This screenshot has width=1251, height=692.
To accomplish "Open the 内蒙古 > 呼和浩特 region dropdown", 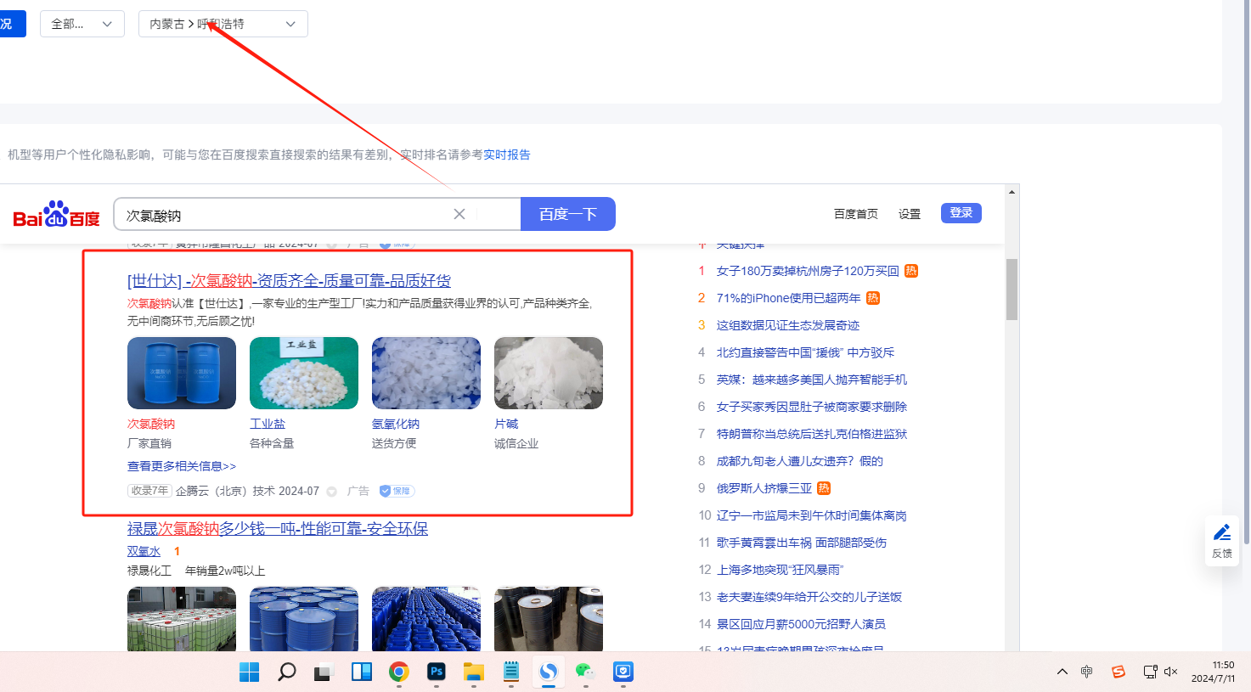I will point(223,24).
